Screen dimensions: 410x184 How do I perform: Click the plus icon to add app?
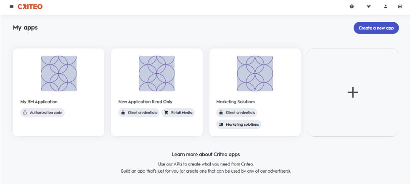(x=353, y=93)
